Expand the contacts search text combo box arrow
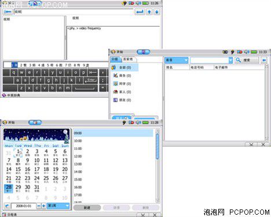The image size is (271, 217). [x=230, y=60]
